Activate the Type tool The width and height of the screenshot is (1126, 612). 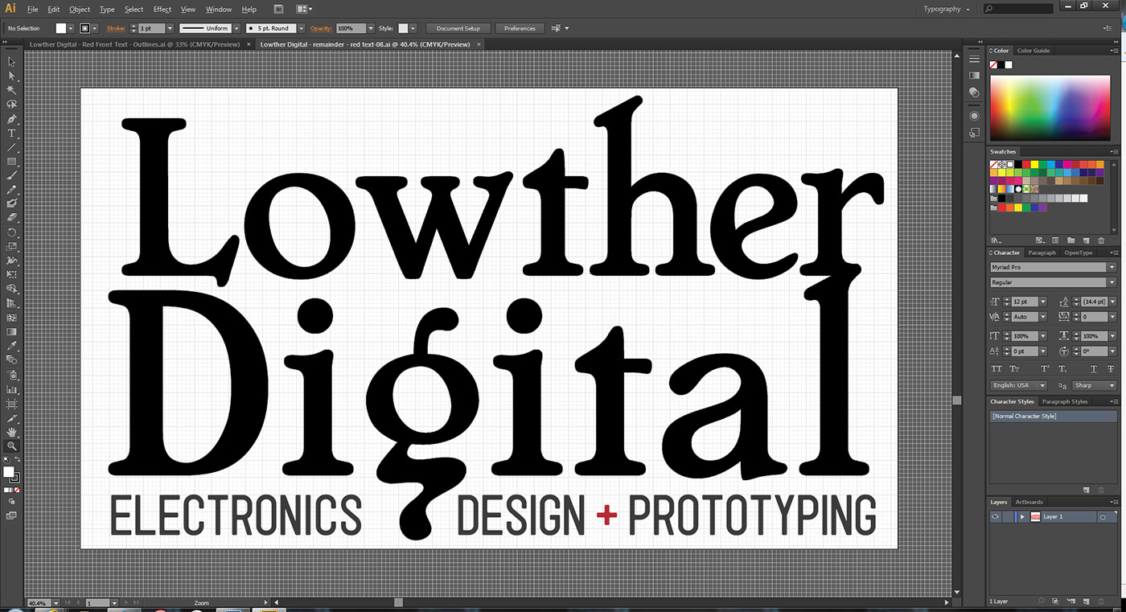click(x=11, y=133)
